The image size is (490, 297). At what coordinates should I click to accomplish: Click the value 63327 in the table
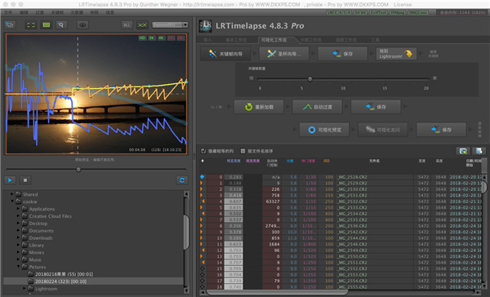[273, 202]
